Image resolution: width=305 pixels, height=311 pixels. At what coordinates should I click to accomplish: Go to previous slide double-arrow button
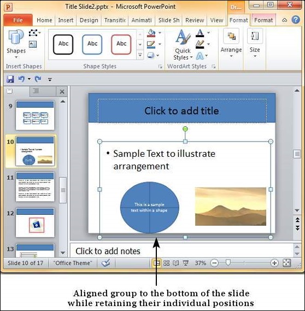click(297, 220)
